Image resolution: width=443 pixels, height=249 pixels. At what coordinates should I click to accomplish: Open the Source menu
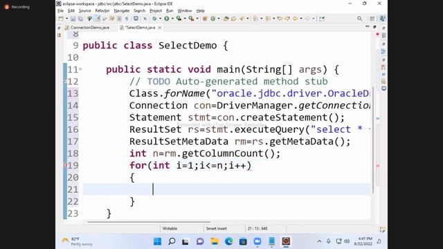pos(84,11)
